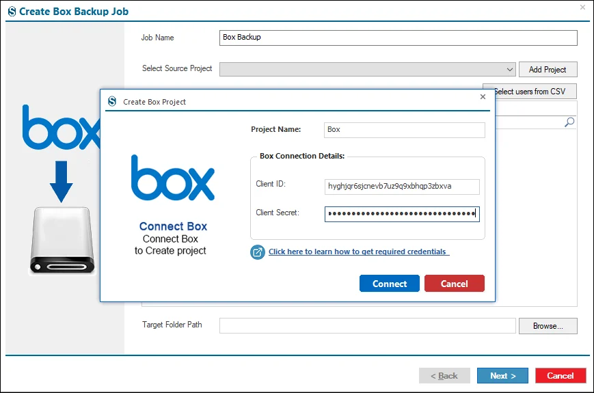Click into the Client ID field
Viewport: 594px width, 393px height.
(x=402, y=187)
